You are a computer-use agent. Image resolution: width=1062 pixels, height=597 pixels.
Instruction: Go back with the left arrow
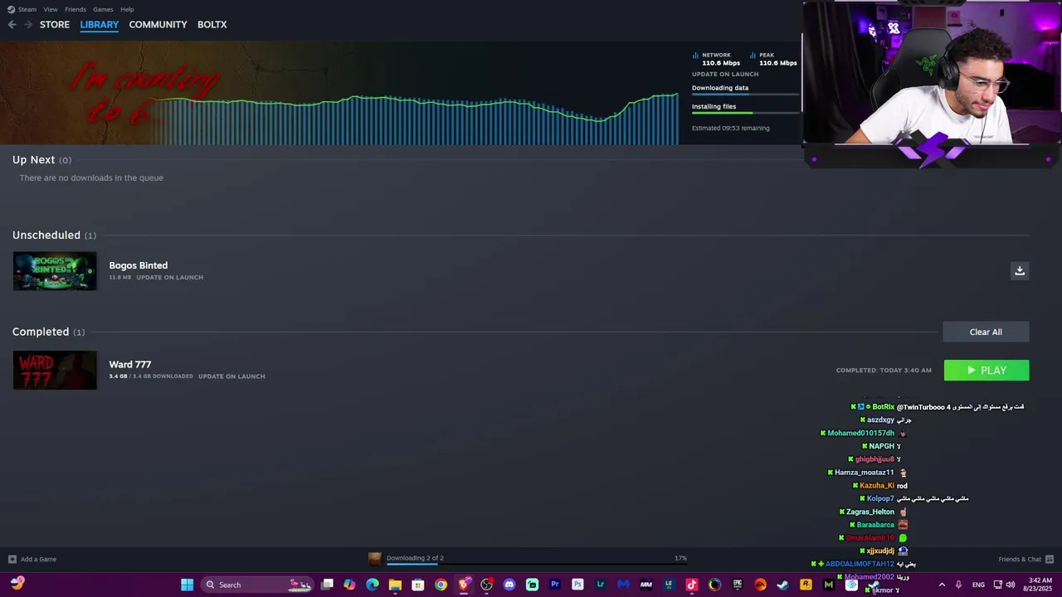coord(12,25)
